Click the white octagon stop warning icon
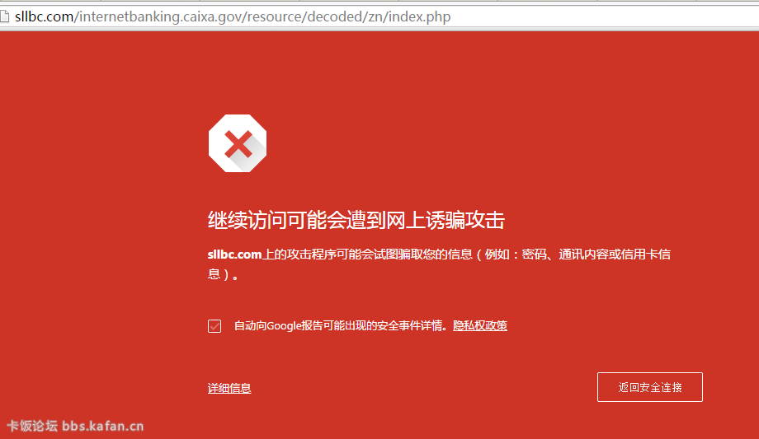This screenshot has width=759, height=439. [238, 143]
